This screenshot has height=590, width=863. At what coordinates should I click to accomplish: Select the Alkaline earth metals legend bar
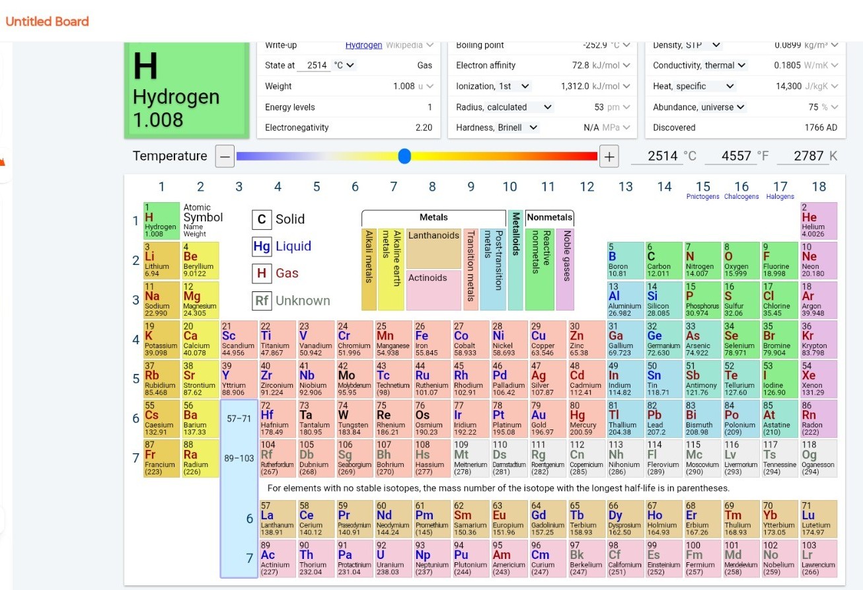391,270
